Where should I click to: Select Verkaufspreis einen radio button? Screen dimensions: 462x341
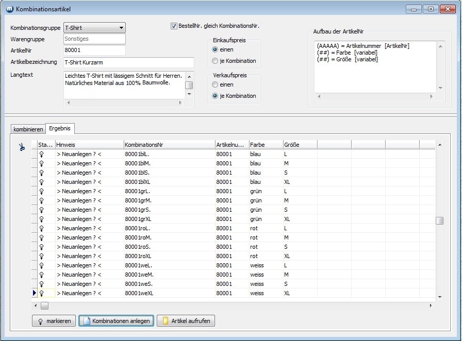point(215,84)
